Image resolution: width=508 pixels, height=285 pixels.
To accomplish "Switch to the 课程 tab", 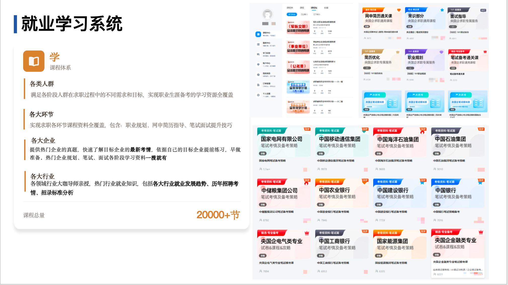I will (302, 8).
